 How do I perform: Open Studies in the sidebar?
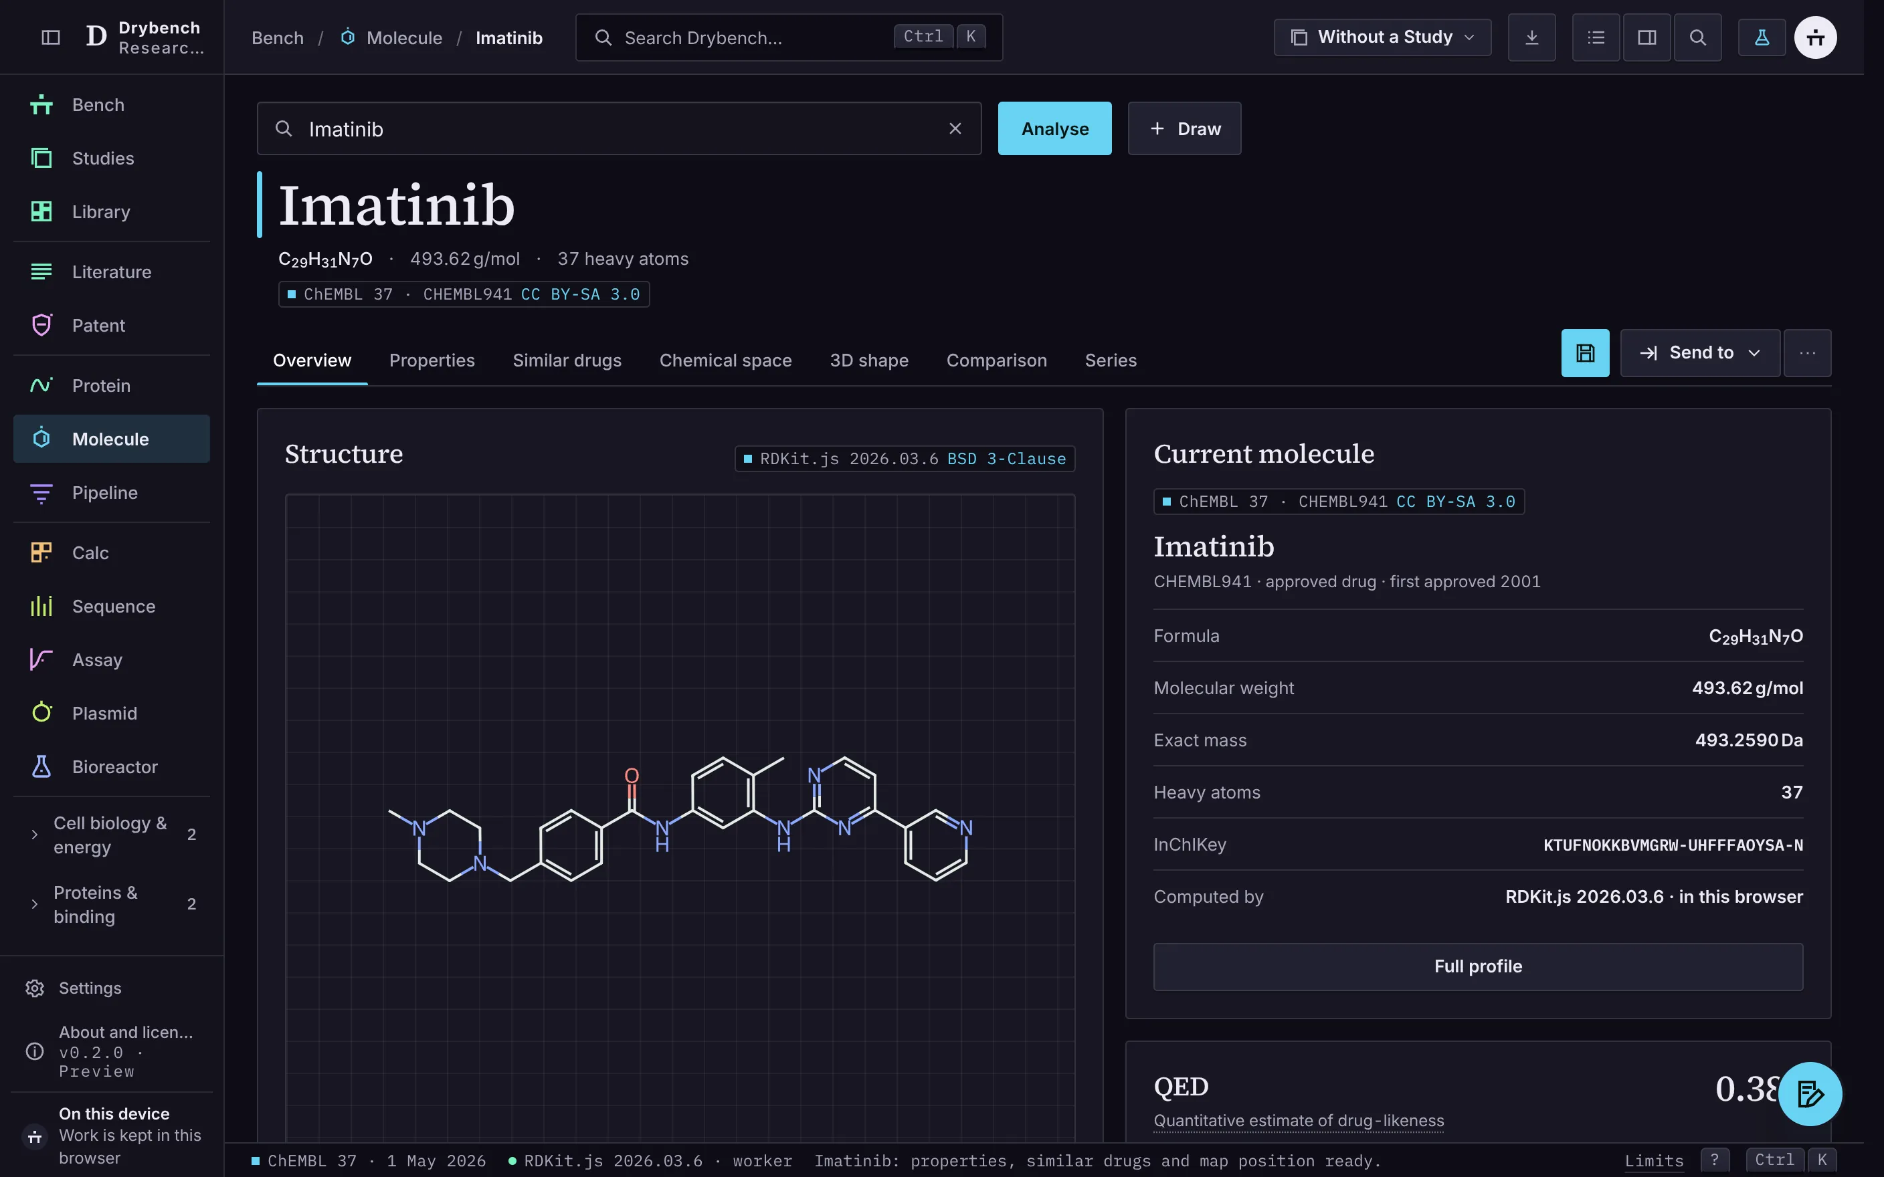point(111,158)
